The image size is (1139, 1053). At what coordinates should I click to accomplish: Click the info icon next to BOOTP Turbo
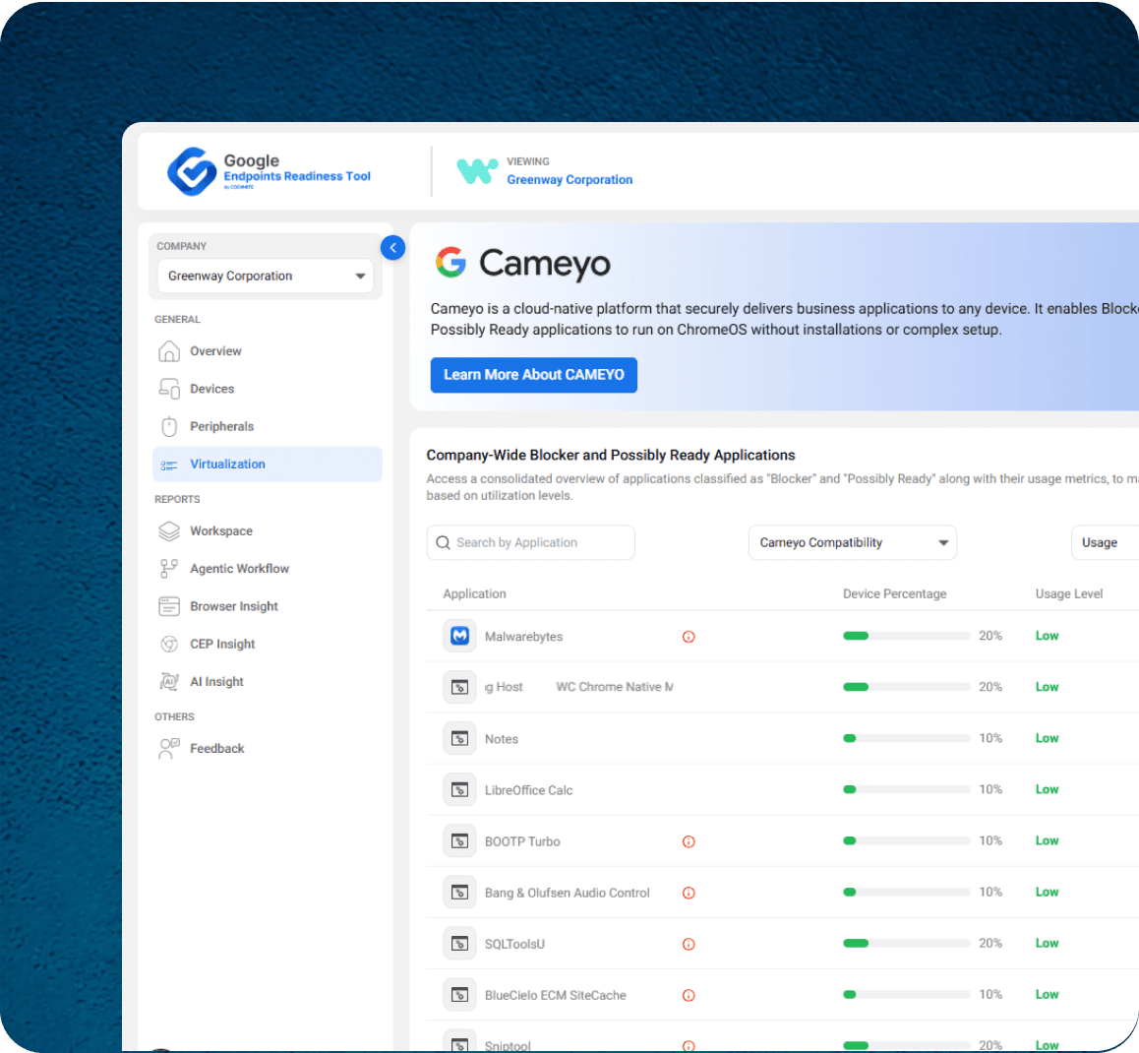pyautogui.click(x=689, y=842)
